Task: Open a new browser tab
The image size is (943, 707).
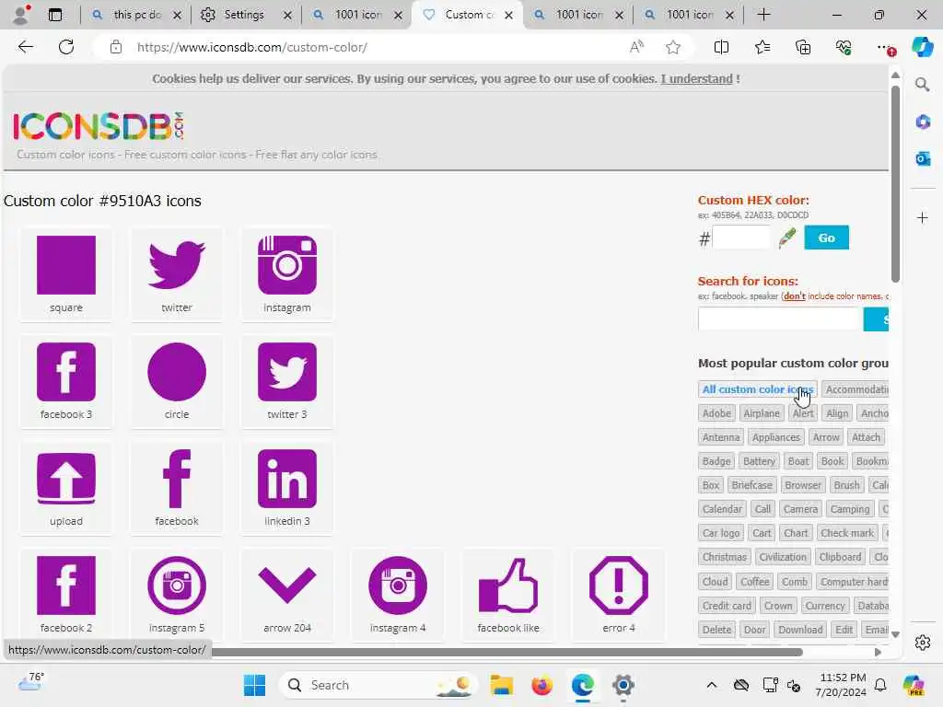Action: pos(763,15)
